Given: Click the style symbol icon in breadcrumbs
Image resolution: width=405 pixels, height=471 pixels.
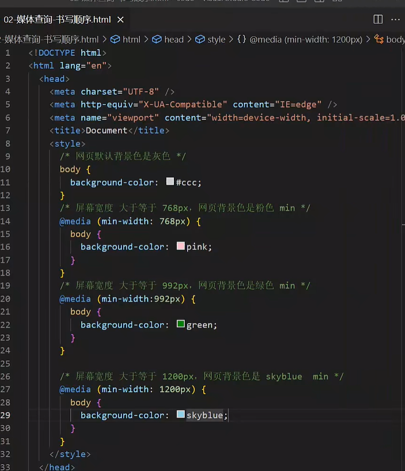Looking at the screenshot, I should coord(200,40).
